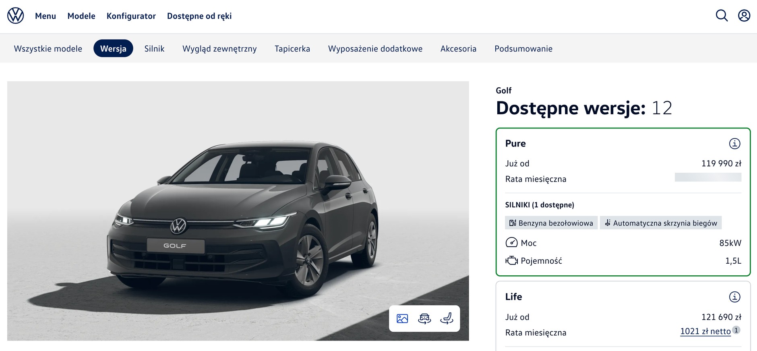This screenshot has width=757, height=351.
Task: Go to the Podsumowanie step
Action: point(523,49)
